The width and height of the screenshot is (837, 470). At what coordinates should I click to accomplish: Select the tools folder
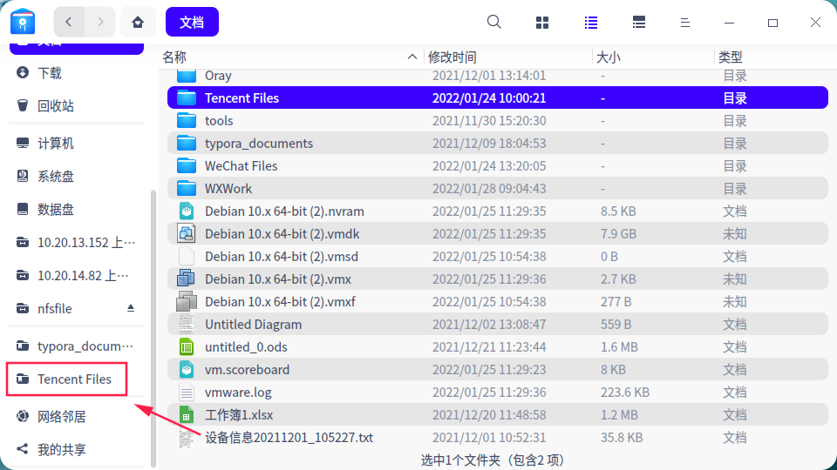tap(498, 120)
